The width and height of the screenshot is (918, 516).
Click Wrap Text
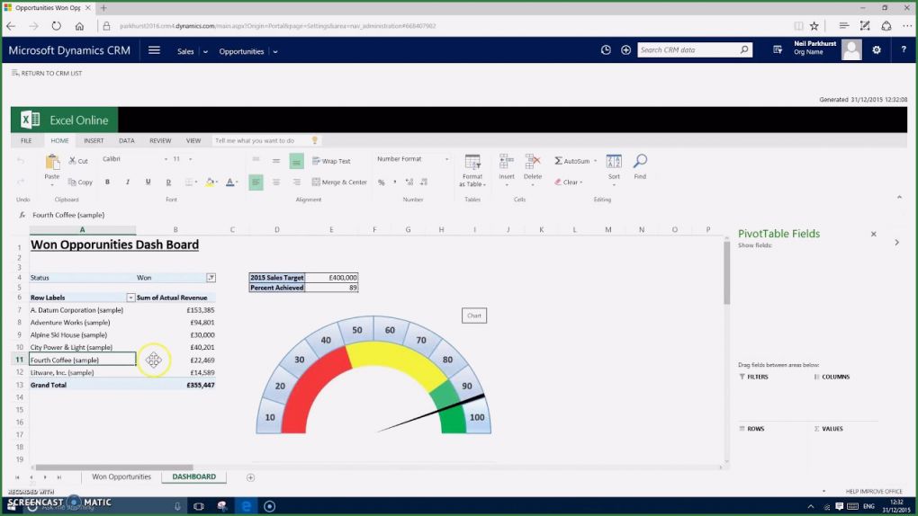(x=331, y=161)
